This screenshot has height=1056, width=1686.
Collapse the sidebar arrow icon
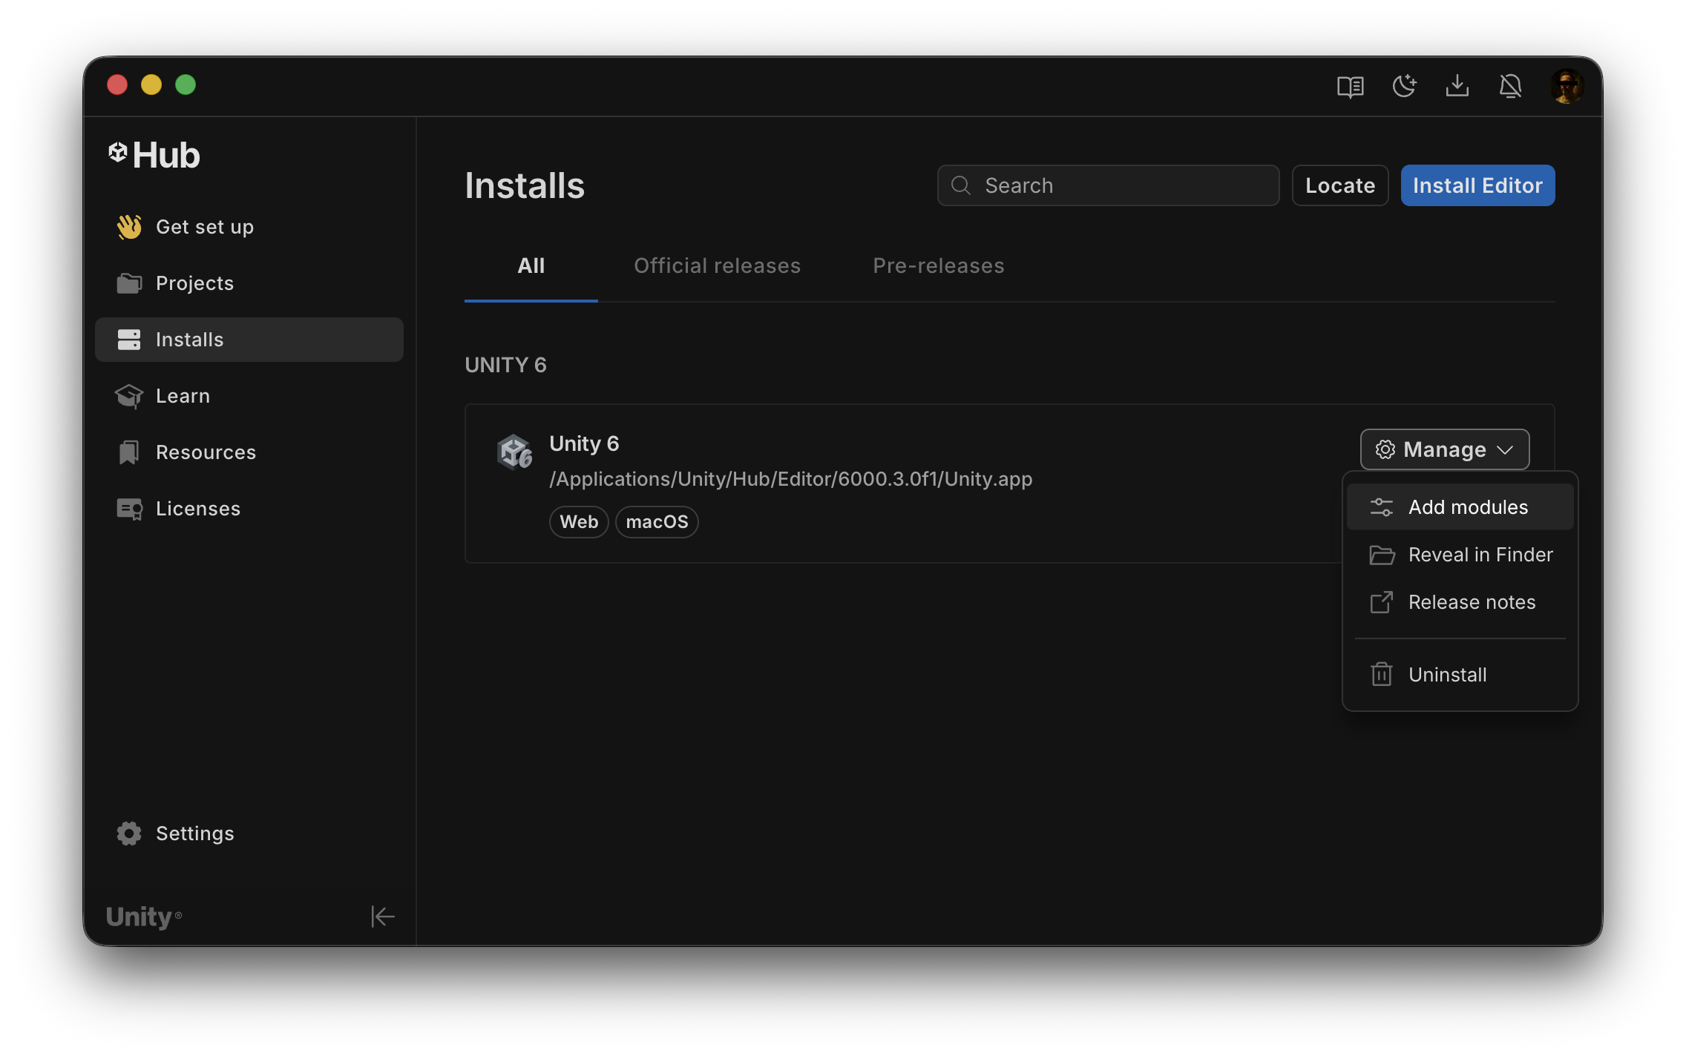(x=382, y=917)
